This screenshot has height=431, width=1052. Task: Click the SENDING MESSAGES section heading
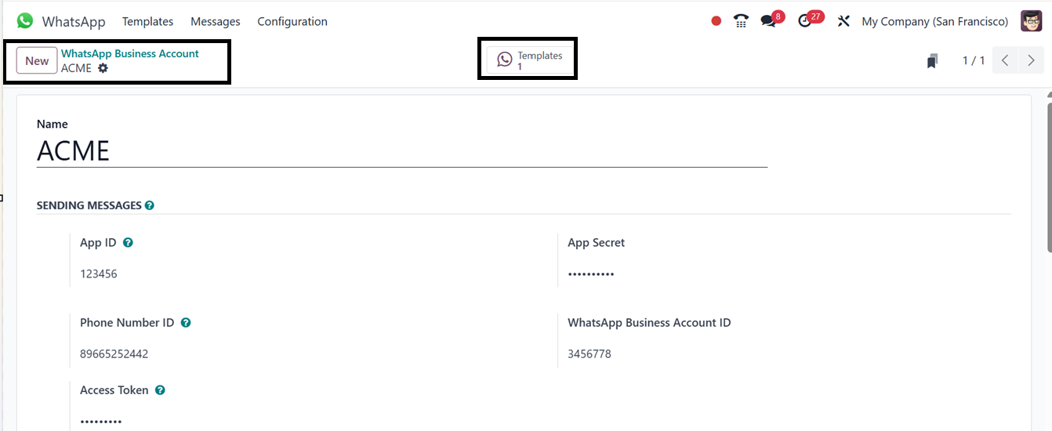[x=89, y=205]
